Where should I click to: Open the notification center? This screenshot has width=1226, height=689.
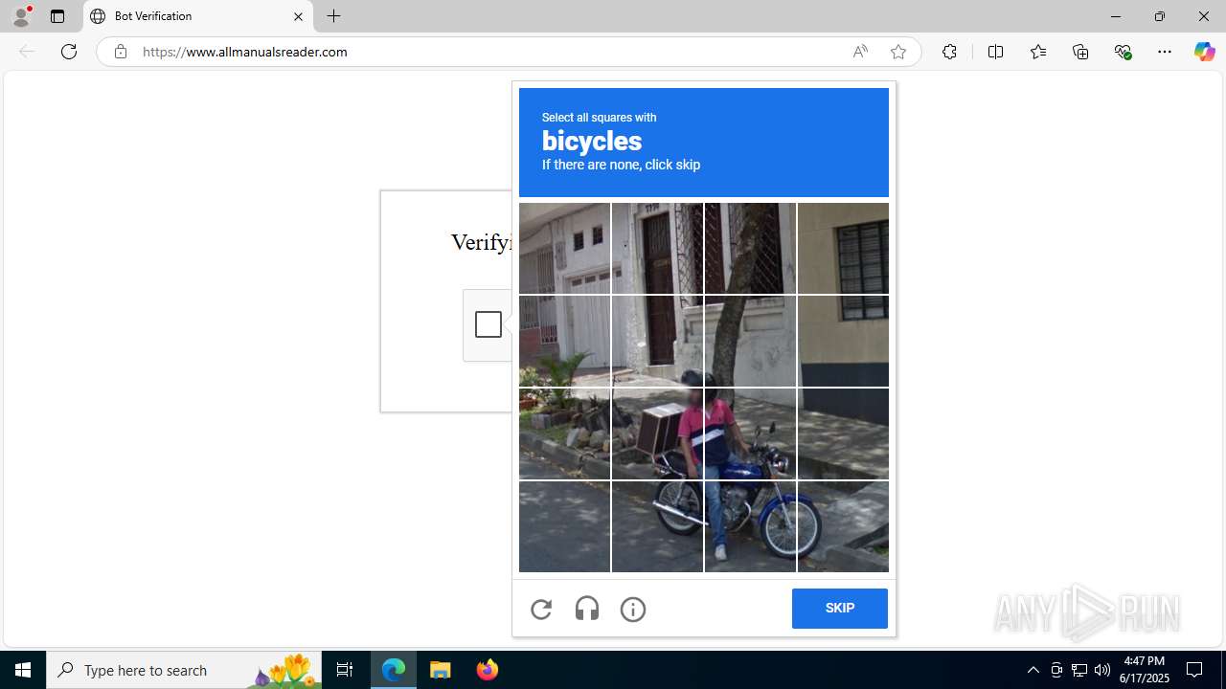tap(1195, 670)
